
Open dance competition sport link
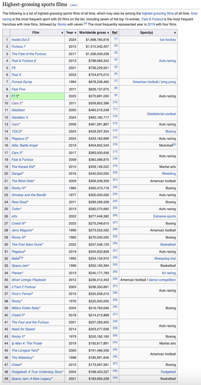click(x=162, y=280)
